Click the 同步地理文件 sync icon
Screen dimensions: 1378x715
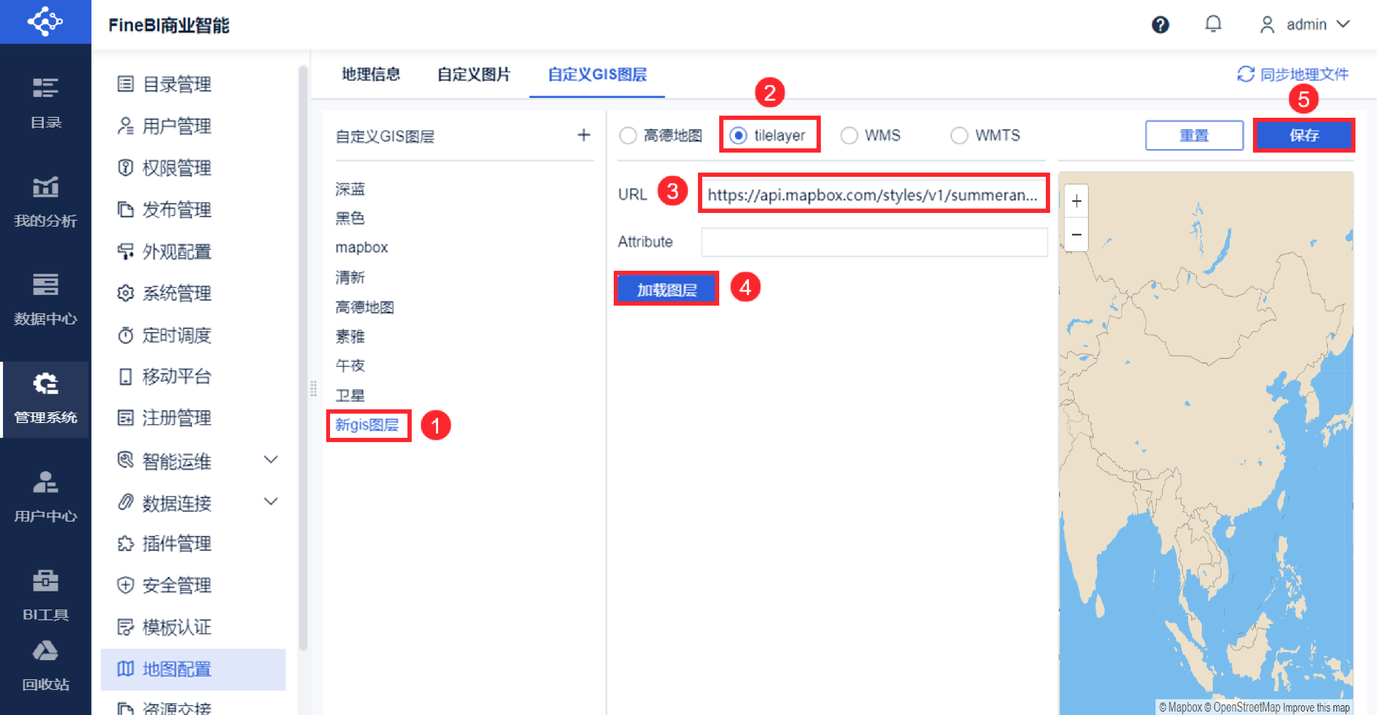click(x=1245, y=74)
